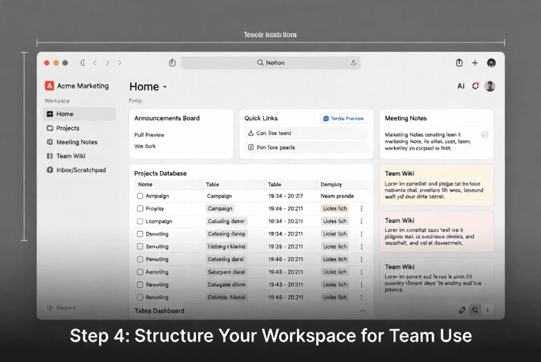
Task: Open the Acme Marketing workspace logo
Action: 50,85
